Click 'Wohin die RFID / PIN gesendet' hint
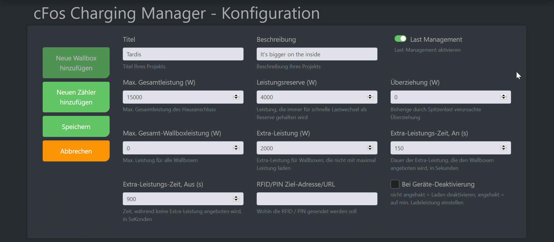554x242 pixels. [x=307, y=211]
